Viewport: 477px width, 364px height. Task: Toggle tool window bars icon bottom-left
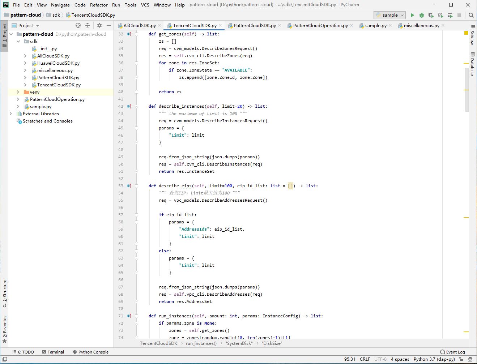[4, 359]
